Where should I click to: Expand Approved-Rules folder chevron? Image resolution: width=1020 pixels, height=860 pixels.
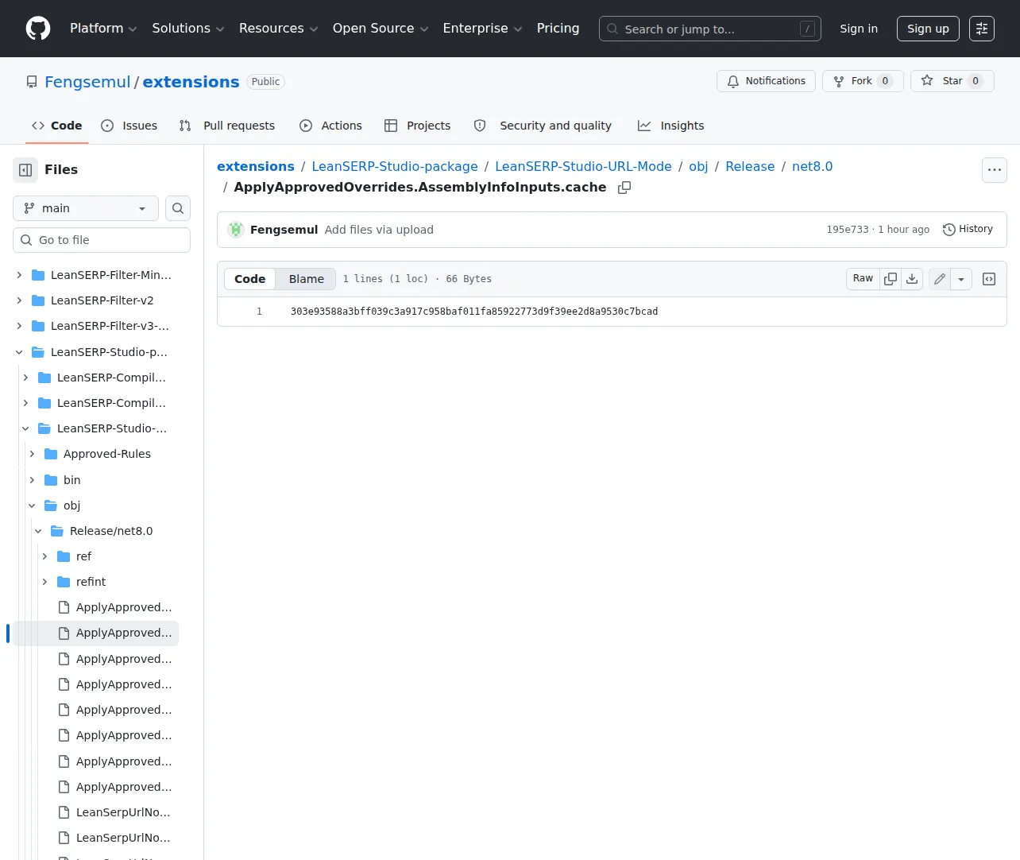pyautogui.click(x=32, y=454)
